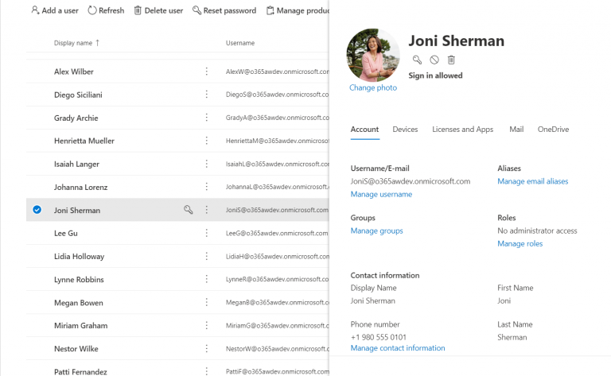This screenshot has height=376, width=611.
Task: Click the Change photo link
Action: 373,87
